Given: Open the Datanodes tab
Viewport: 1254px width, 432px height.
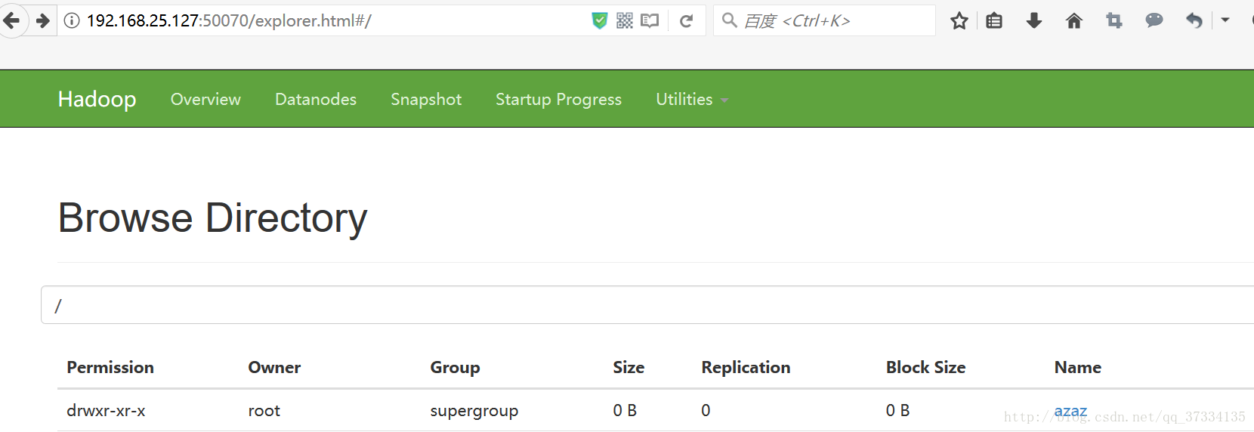Looking at the screenshot, I should 315,99.
